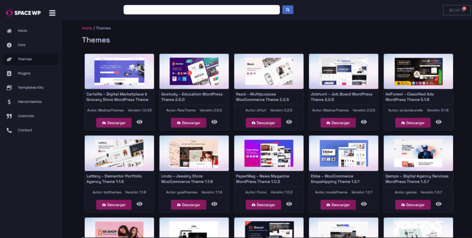This screenshot has height=238, width=472.
Task: Preview Cartzilla theme via eye icon
Action: 139,122
